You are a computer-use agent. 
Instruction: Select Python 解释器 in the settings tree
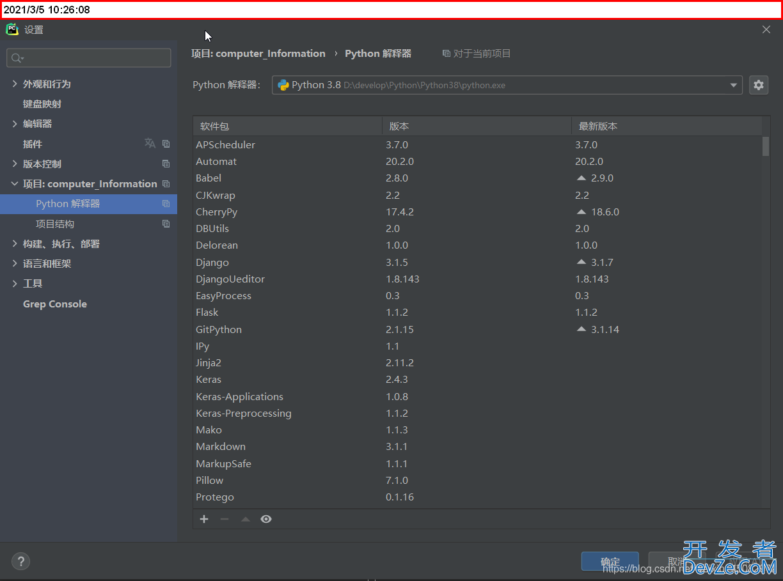coord(88,204)
